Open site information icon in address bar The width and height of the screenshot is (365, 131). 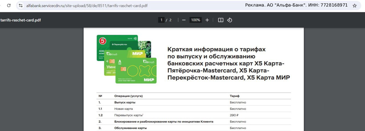point(21,5)
